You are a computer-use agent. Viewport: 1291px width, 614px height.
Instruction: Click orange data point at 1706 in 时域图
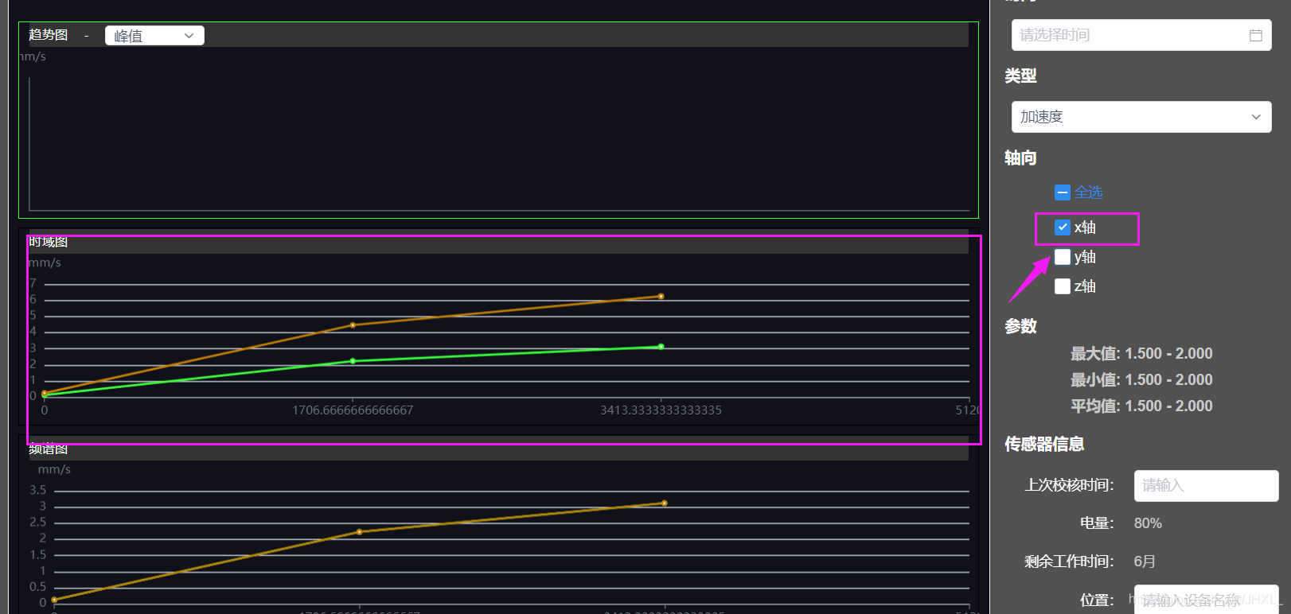[x=353, y=325]
